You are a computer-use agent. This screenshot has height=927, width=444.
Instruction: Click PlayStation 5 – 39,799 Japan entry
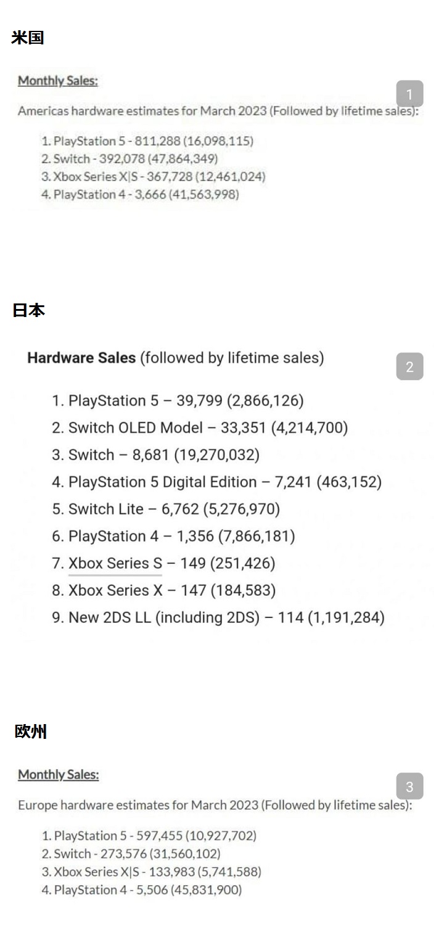(x=186, y=401)
